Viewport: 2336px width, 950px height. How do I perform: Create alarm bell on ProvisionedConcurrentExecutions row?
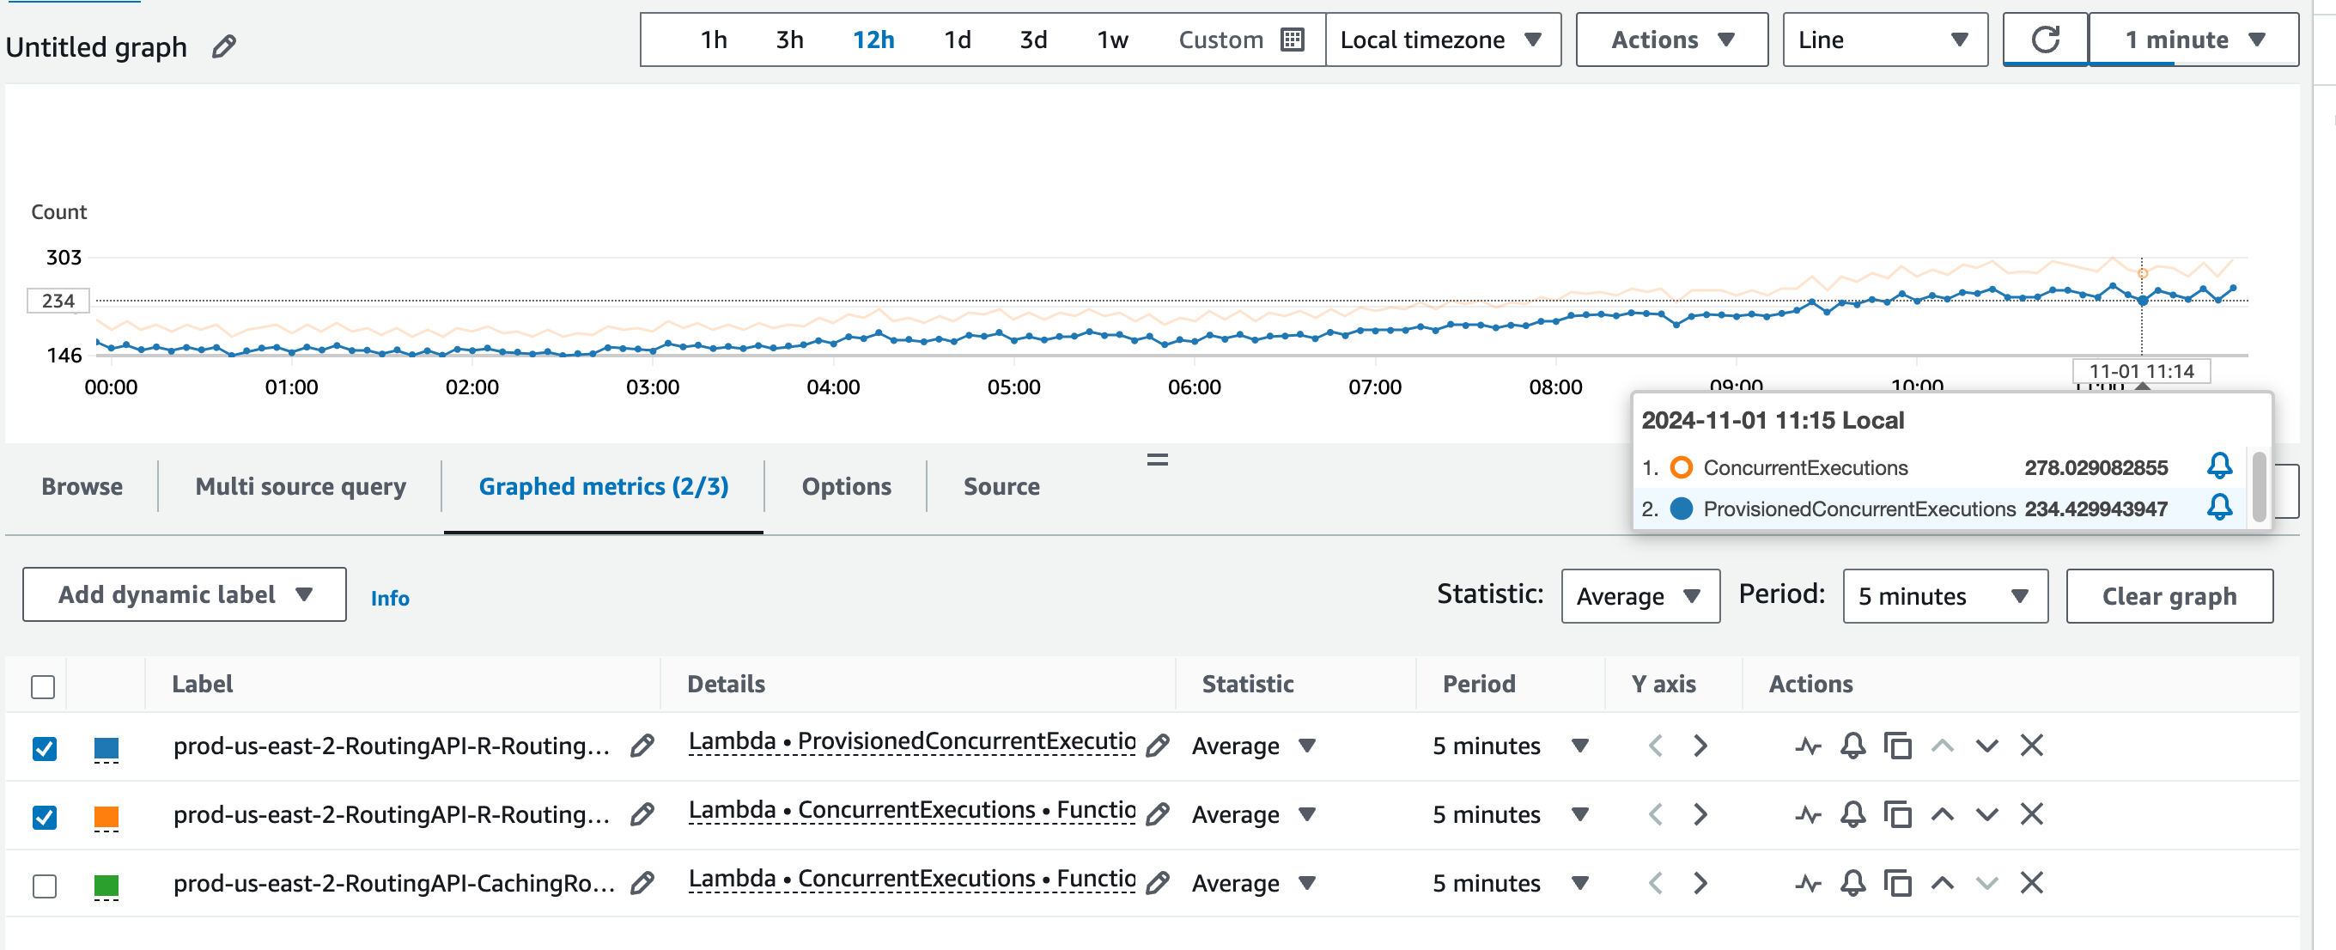pyautogui.click(x=1852, y=746)
